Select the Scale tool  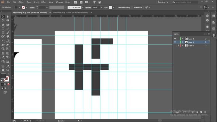8,41
